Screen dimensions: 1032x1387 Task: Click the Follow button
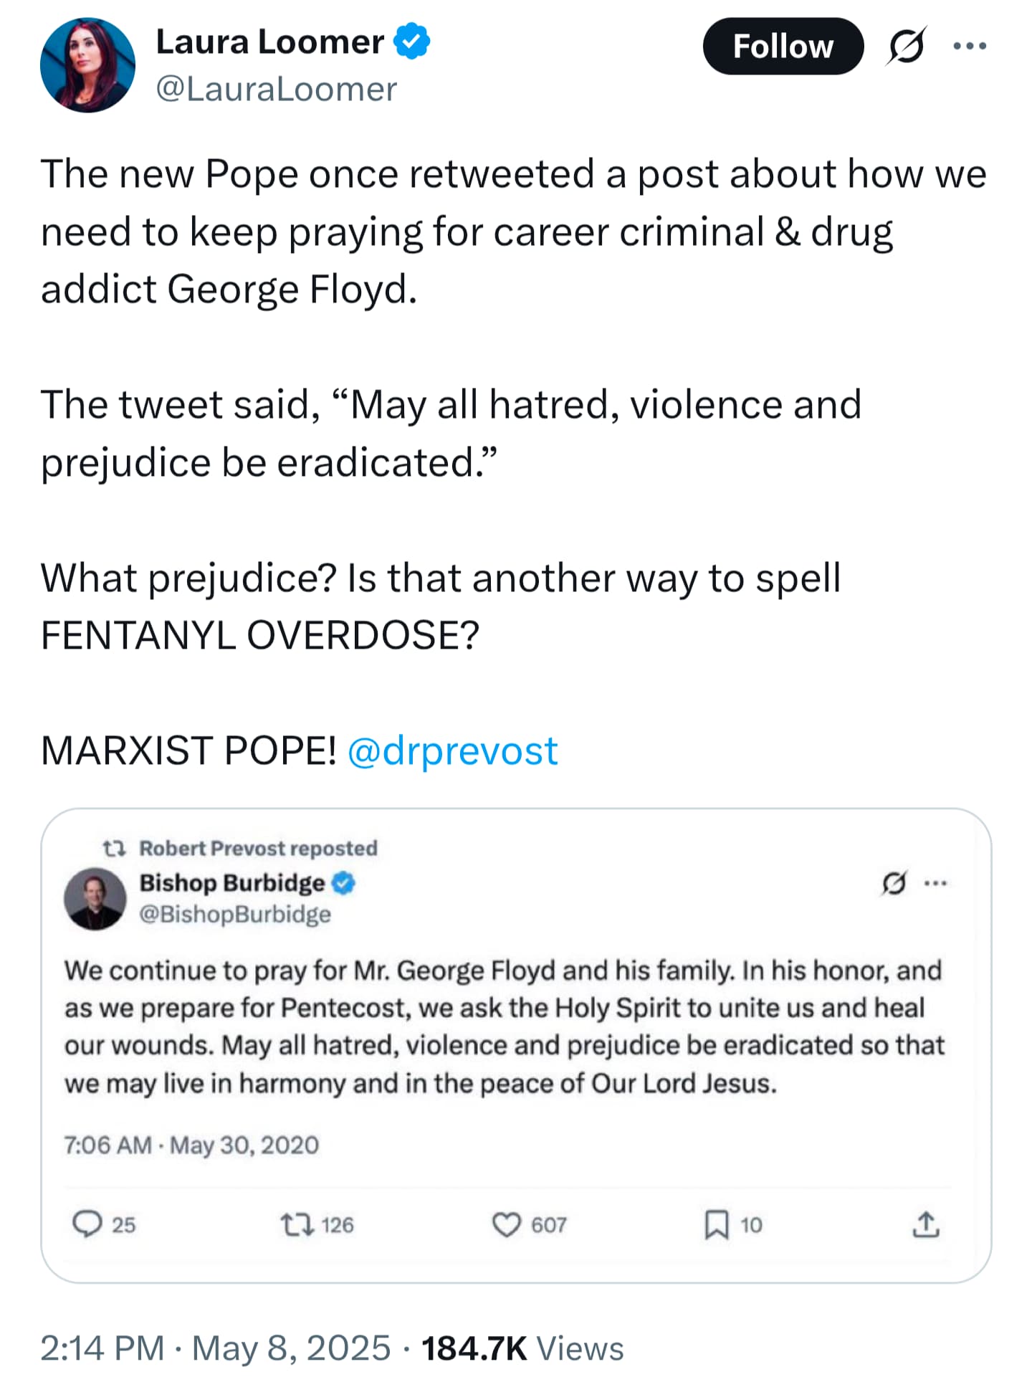tap(783, 47)
